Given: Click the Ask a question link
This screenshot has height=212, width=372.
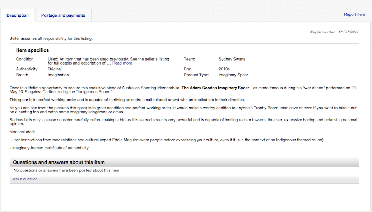Looking at the screenshot, I should [x=25, y=179].
